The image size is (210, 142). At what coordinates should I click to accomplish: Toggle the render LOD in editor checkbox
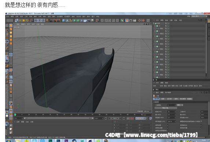[x=201, y=121]
